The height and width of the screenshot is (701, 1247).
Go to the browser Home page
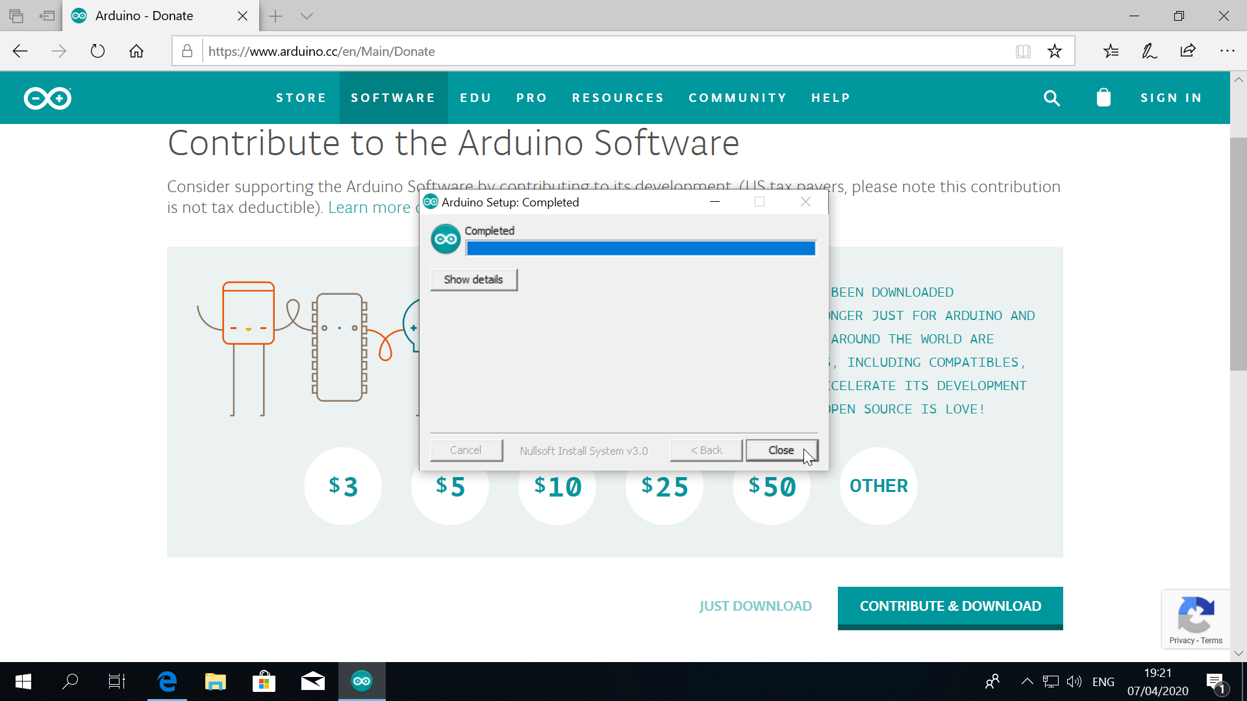tap(136, 51)
